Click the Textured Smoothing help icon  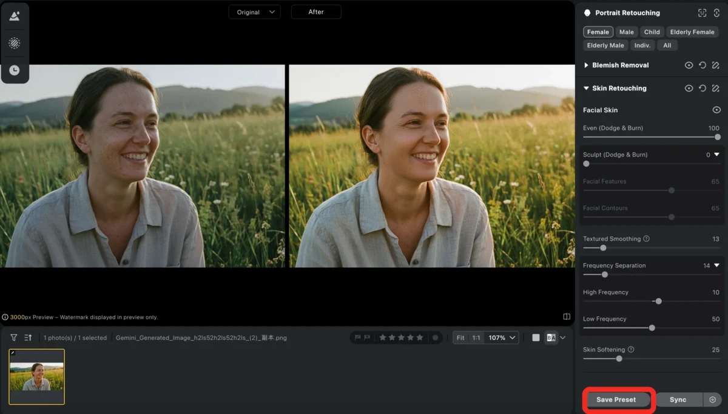(647, 239)
